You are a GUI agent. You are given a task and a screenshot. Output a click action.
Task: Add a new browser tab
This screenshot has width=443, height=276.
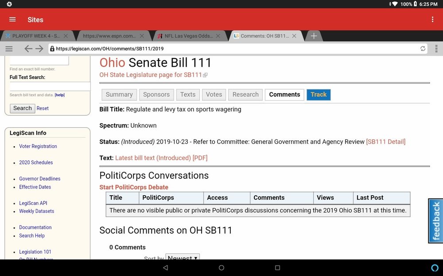coord(314,36)
